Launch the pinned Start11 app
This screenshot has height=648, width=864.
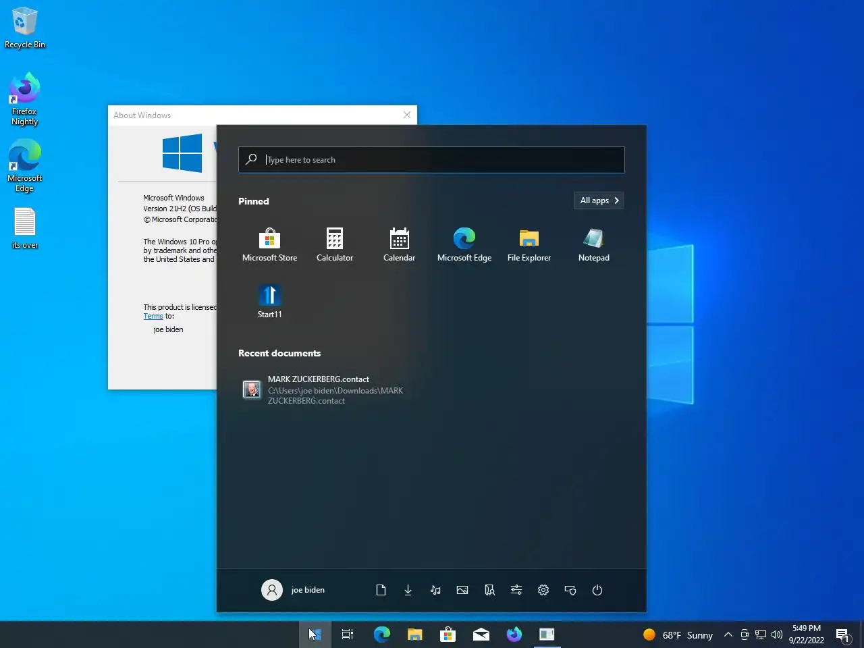269,302
